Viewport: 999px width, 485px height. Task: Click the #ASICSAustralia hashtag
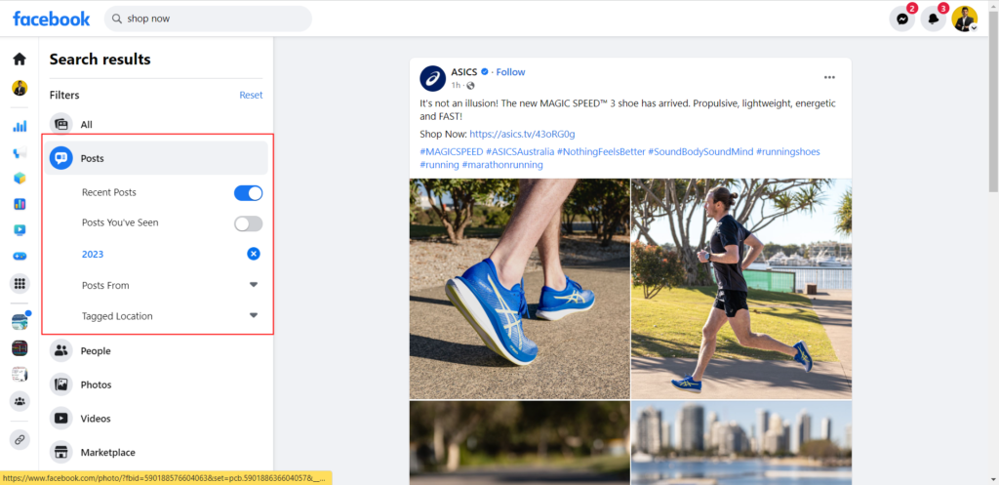520,151
